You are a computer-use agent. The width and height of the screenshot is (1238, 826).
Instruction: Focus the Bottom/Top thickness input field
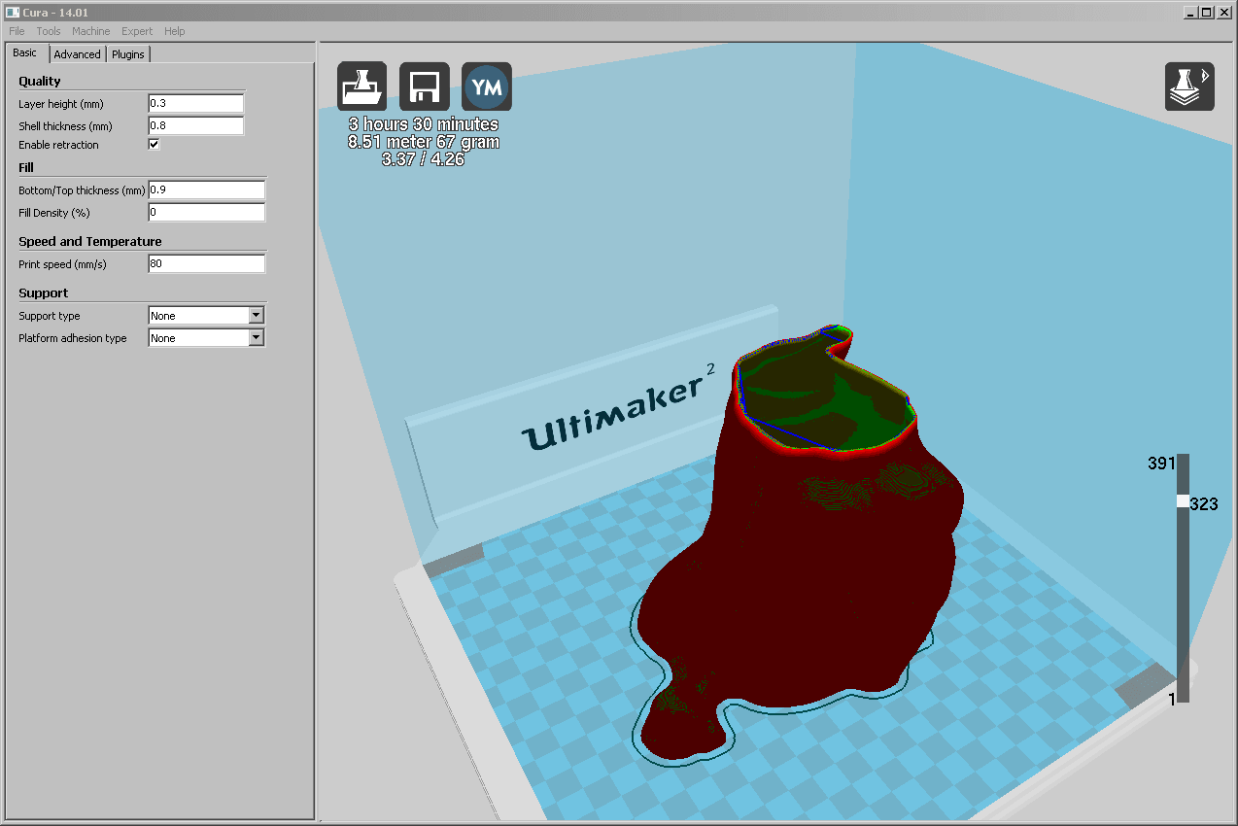pos(206,190)
